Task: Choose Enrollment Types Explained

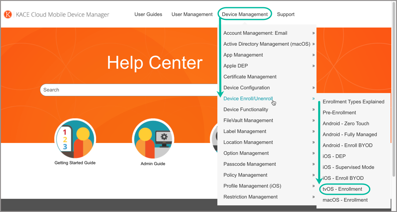Action: pyautogui.click(x=353, y=102)
